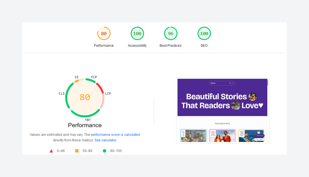Open featured post thumbnail number 2
This screenshot has width=309, height=177.
(x=222, y=136)
